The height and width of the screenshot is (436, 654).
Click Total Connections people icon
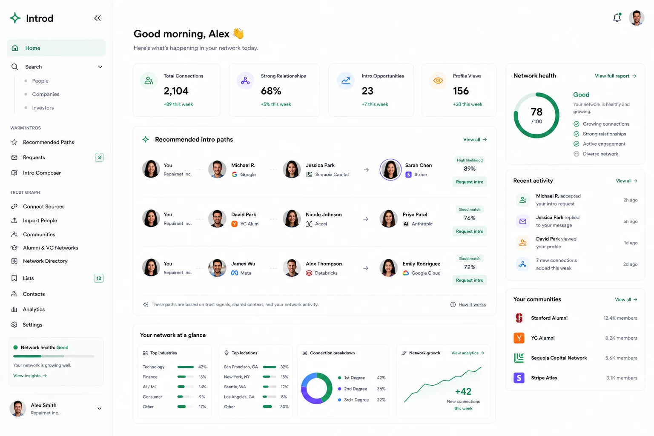click(149, 80)
